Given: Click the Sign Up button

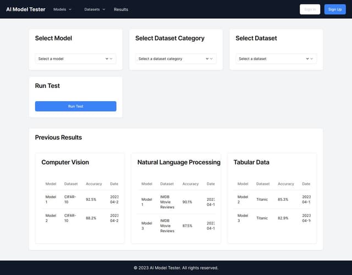Looking at the screenshot, I should pos(335,9).
